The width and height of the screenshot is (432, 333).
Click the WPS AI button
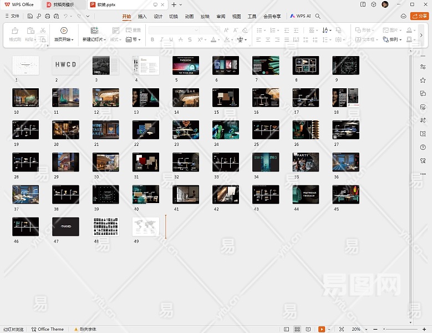pyautogui.click(x=300, y=17)
